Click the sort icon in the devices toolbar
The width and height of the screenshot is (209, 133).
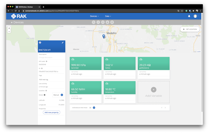[x=98, y=22]
